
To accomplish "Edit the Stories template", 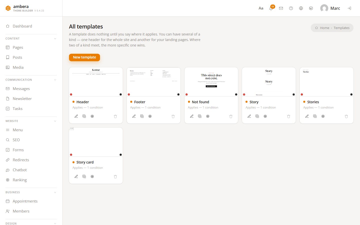I will click(307, 116).
